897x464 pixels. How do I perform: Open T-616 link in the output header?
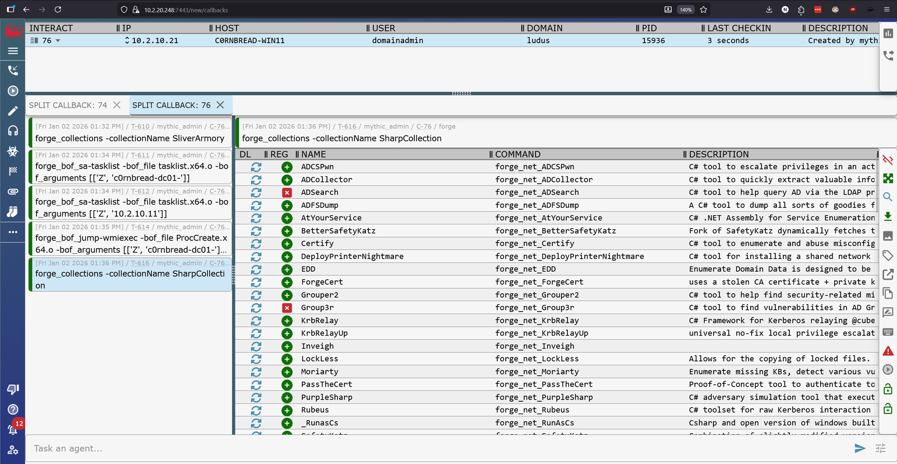[347, 127]
